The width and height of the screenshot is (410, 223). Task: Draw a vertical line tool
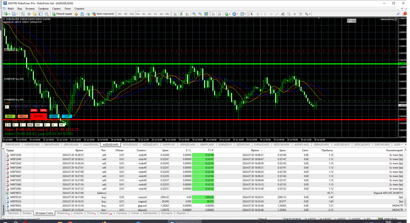coord(265,14)
